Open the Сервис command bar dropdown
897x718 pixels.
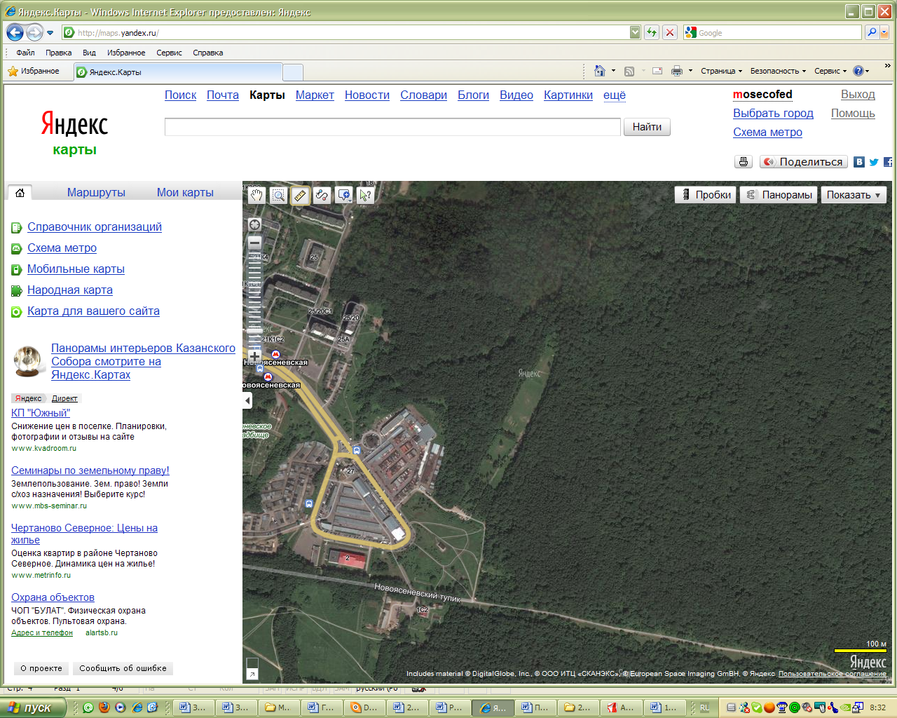point(830,71)
